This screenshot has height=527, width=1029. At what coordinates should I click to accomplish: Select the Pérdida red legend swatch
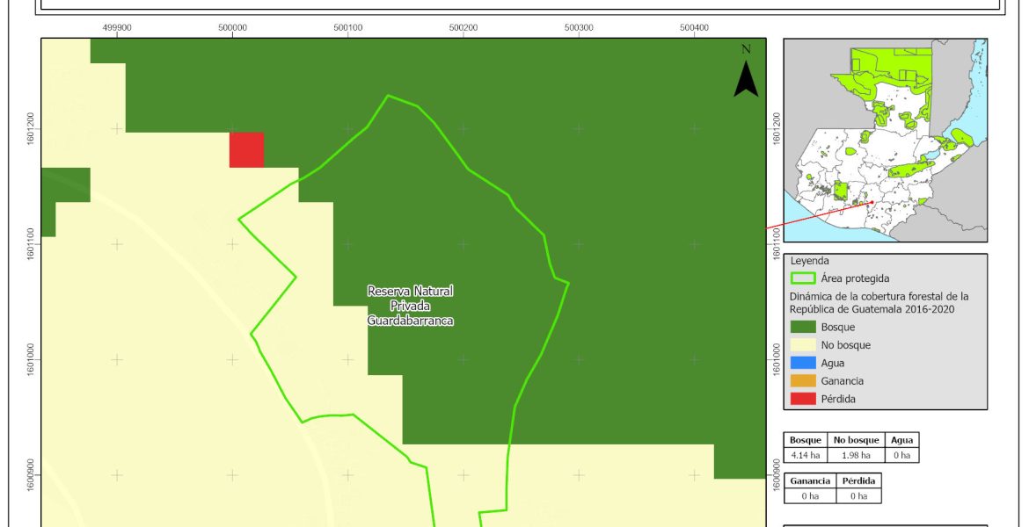[x=803, y=399]
